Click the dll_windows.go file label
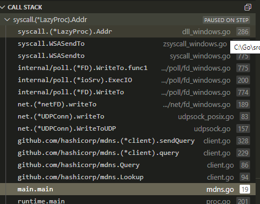The width and height of the screenshot is (260, 204). pos(206,32)
